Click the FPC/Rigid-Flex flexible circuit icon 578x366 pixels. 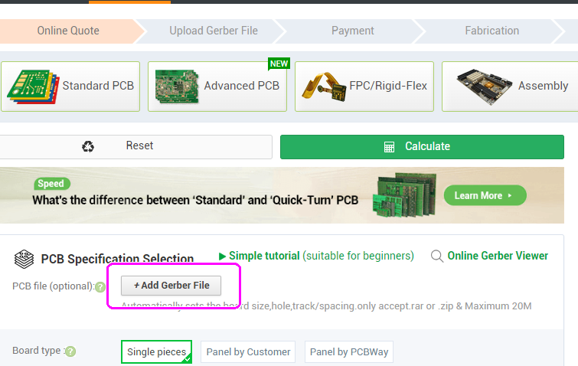(x=324, y=87)
